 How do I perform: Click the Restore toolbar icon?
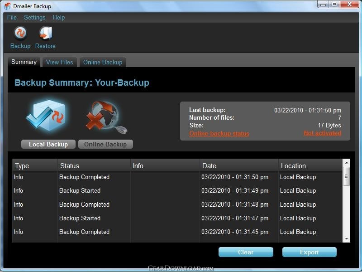click(45, 34)
